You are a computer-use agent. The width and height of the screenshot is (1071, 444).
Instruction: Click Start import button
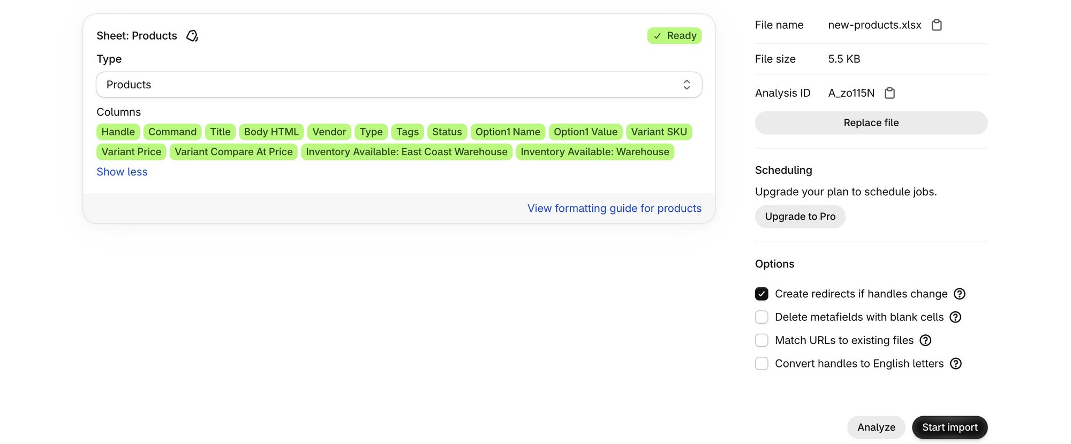[x=949, y=427]
